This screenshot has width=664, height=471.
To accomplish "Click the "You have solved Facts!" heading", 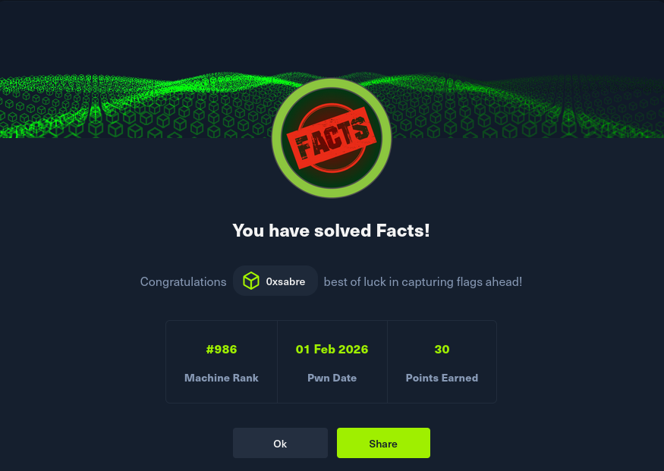I will pyautogui.click(x=331, y=231).
